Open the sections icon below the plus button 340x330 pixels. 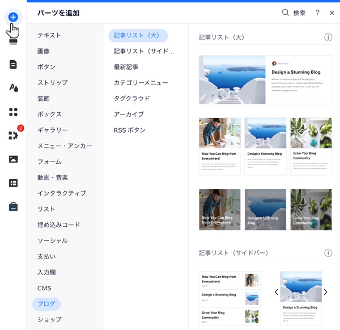click(13, 41)
